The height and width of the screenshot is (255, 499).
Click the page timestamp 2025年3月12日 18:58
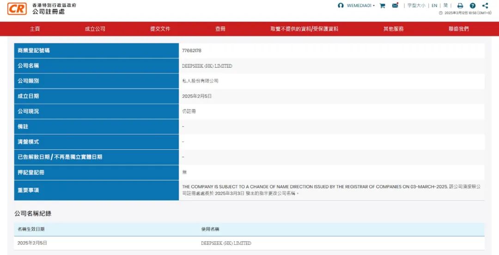[468, 13]
